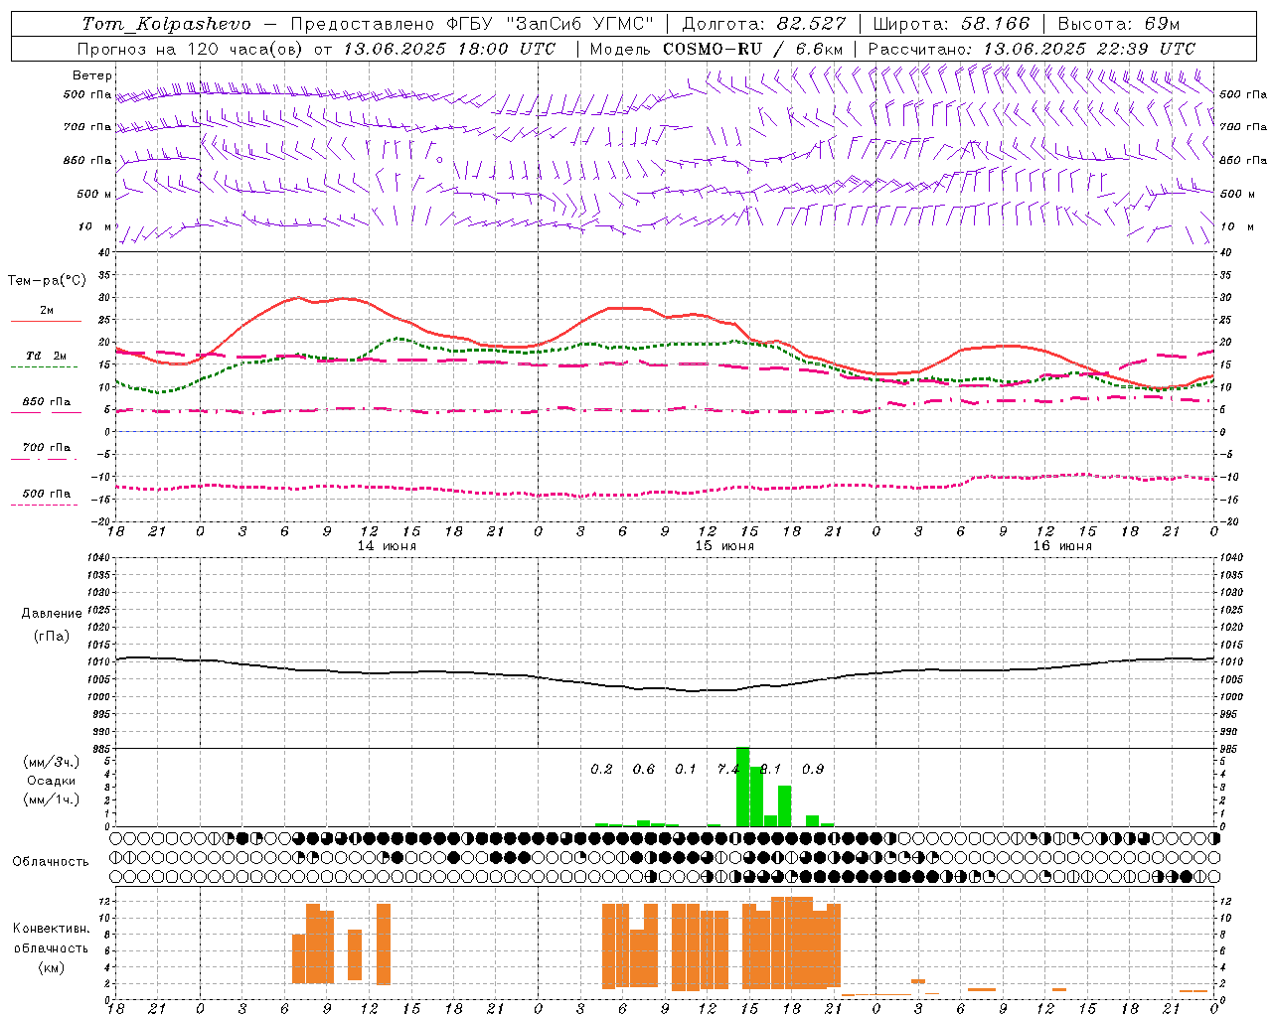Click the Облачность panel label
1272x1017 pixels.
pyautogui.click(x=51, y=862)
